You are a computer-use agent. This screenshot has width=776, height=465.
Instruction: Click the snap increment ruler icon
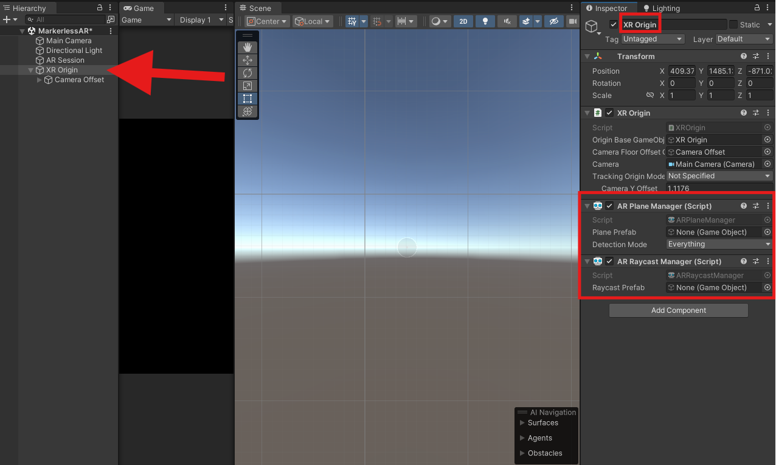click(401, 21)
